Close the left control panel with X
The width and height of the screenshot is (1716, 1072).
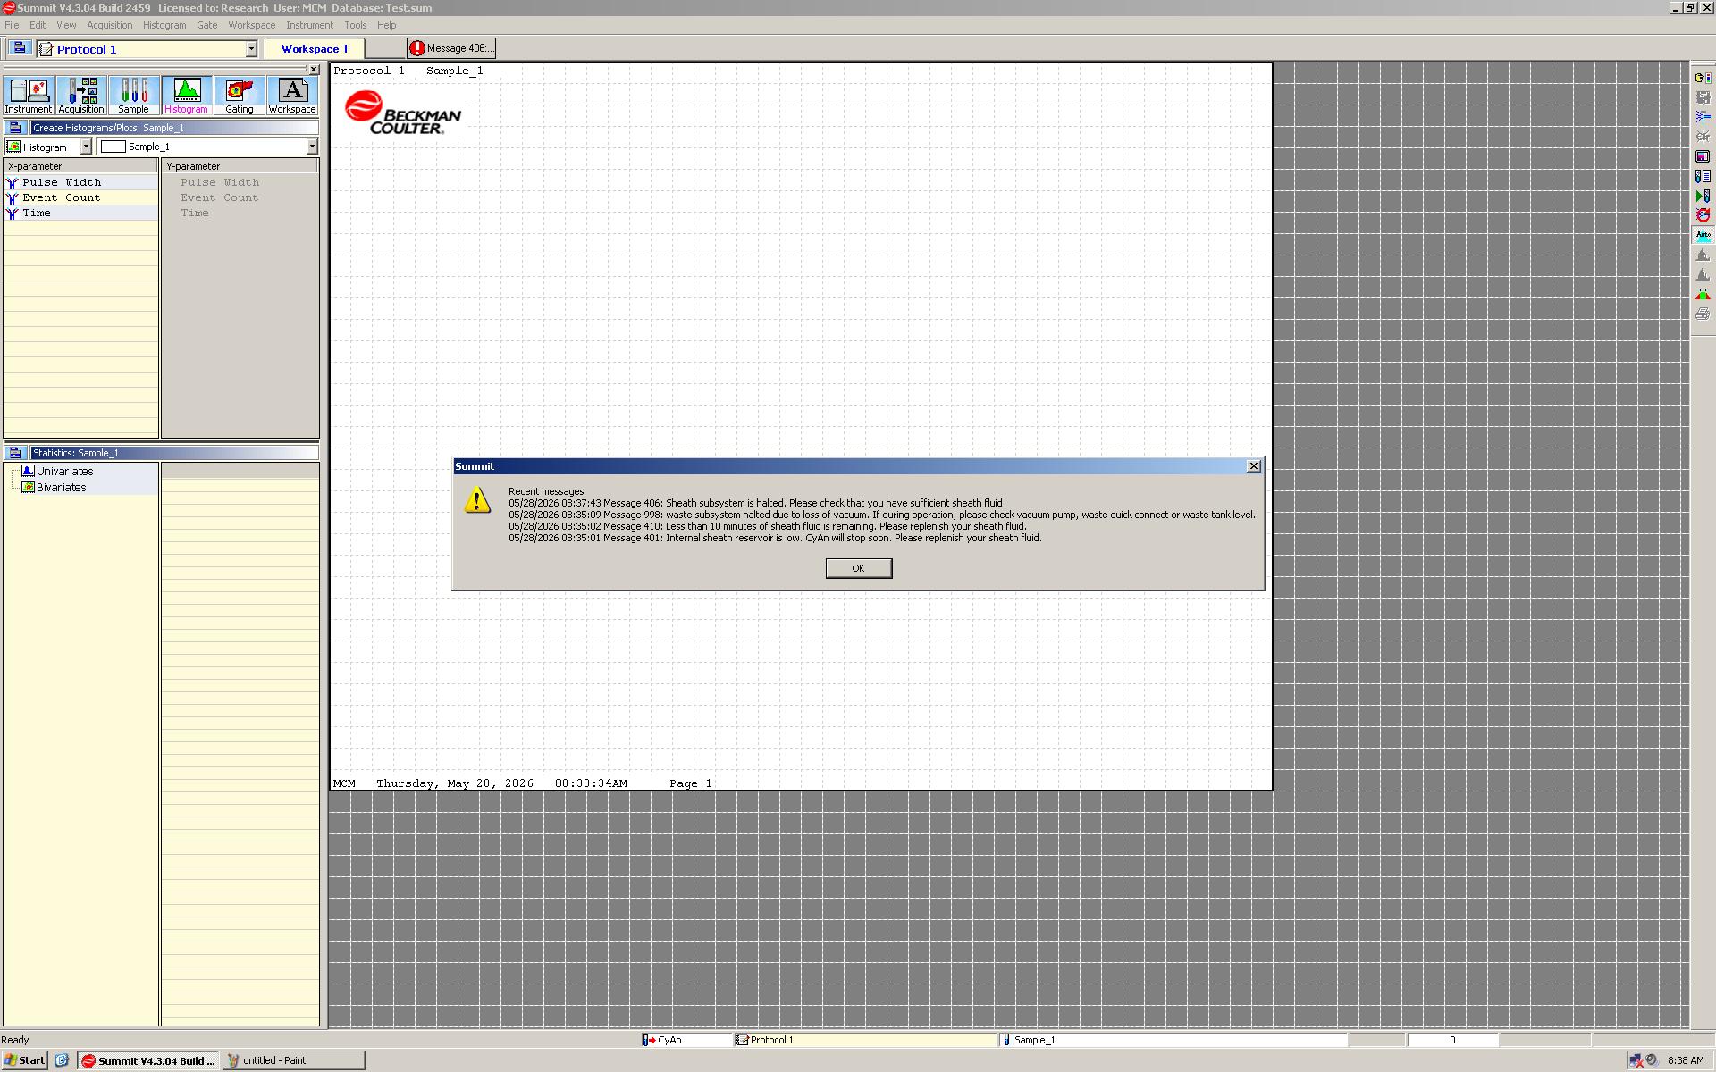pos(314,70)
